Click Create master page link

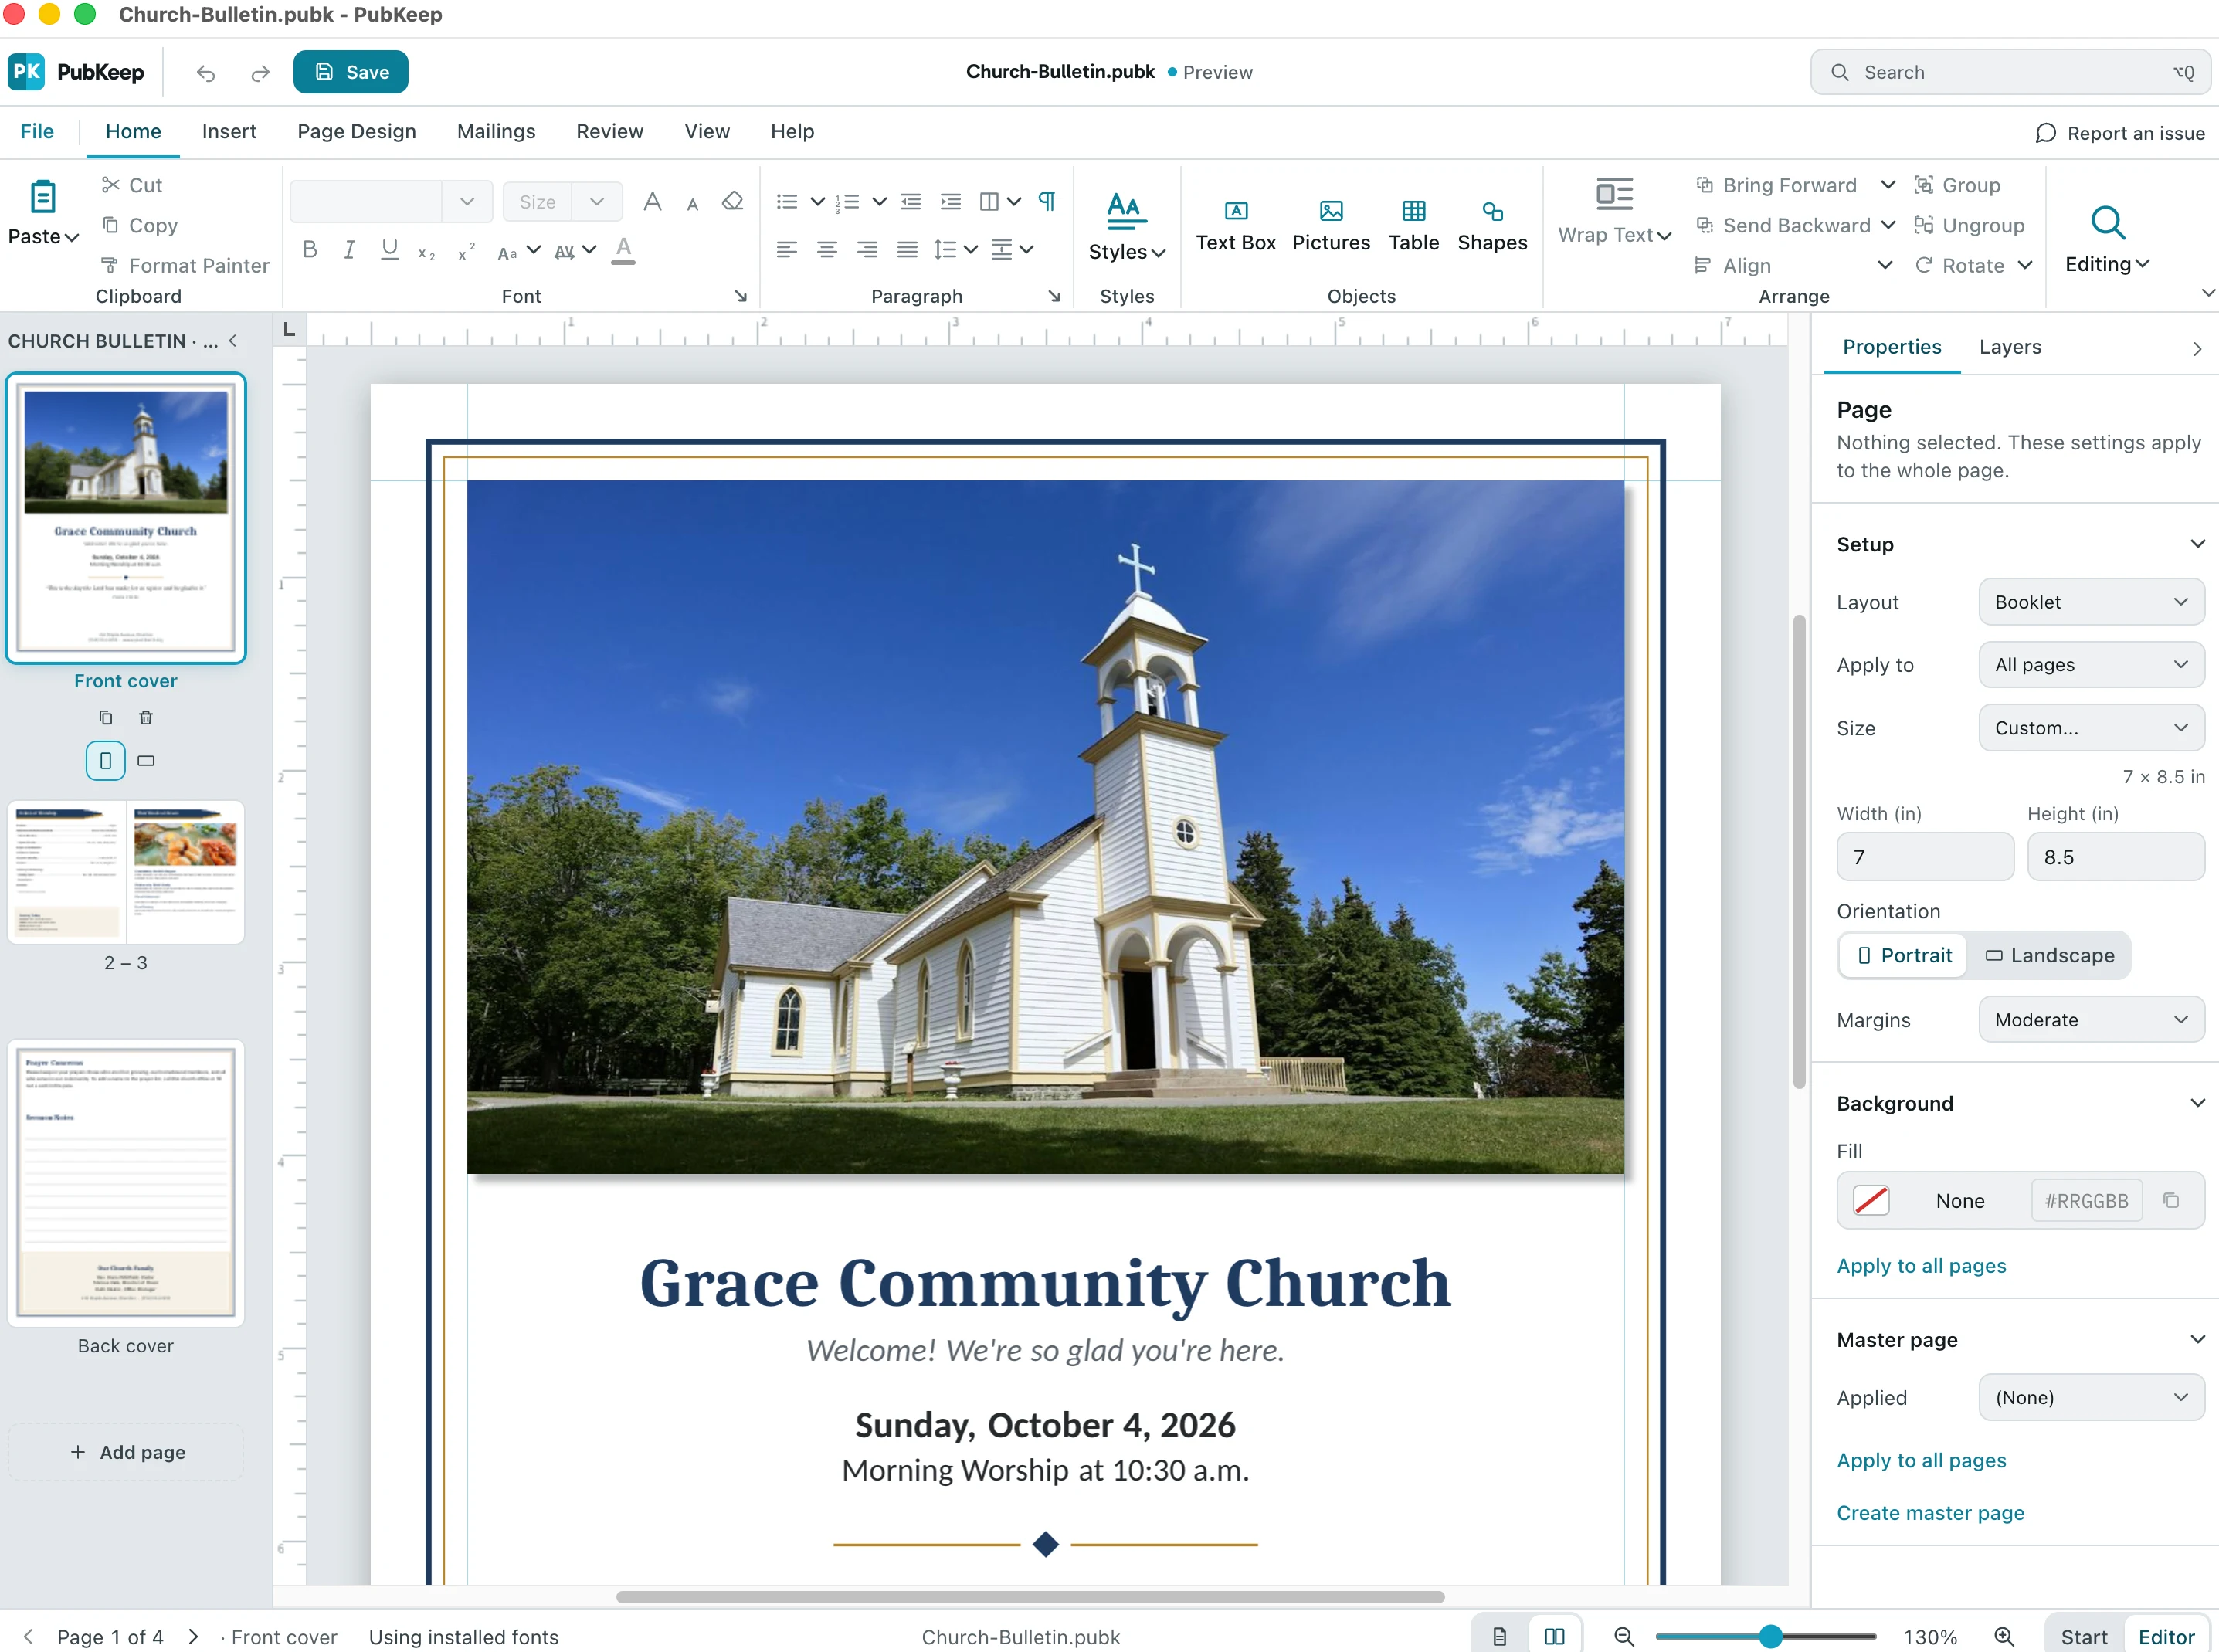(x=1929, y=1513)
